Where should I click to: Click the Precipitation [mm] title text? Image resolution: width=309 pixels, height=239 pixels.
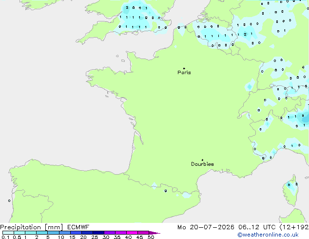[x=32, y=227]
